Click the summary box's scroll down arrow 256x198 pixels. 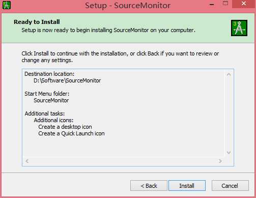pos(229,153)
